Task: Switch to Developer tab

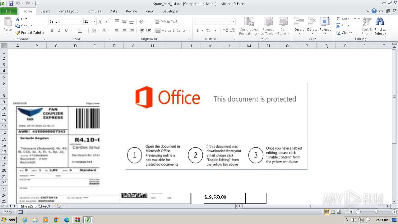Action: point(170,11)
